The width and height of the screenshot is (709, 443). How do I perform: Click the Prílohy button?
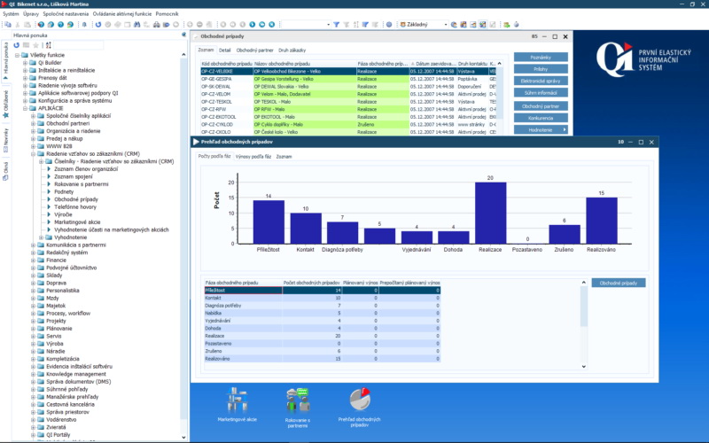tap(541, 69)
